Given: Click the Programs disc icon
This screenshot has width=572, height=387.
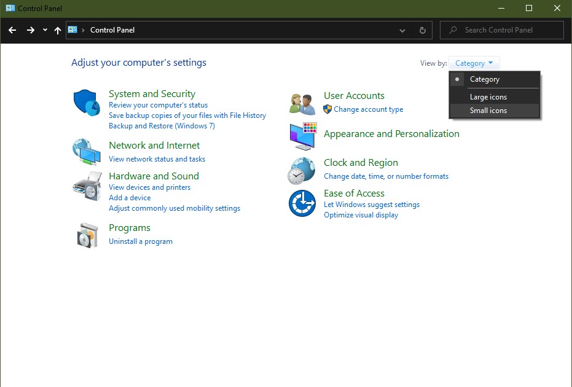Looking at the screenshot, I should [88, 235].
